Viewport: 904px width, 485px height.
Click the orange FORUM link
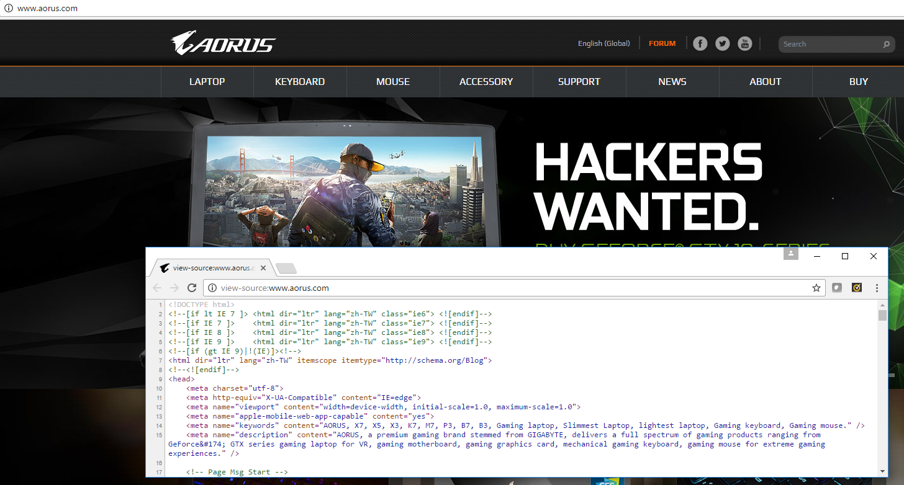(x=662, y=43)
